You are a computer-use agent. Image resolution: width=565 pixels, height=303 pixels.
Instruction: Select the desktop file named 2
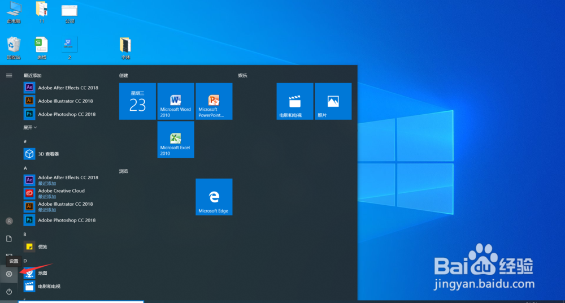click(x=69, y=49)
